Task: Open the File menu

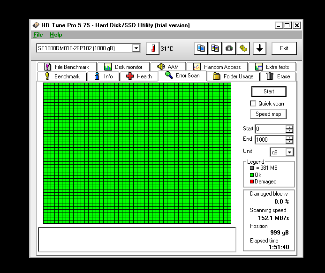Action: [x=38, y=35]
